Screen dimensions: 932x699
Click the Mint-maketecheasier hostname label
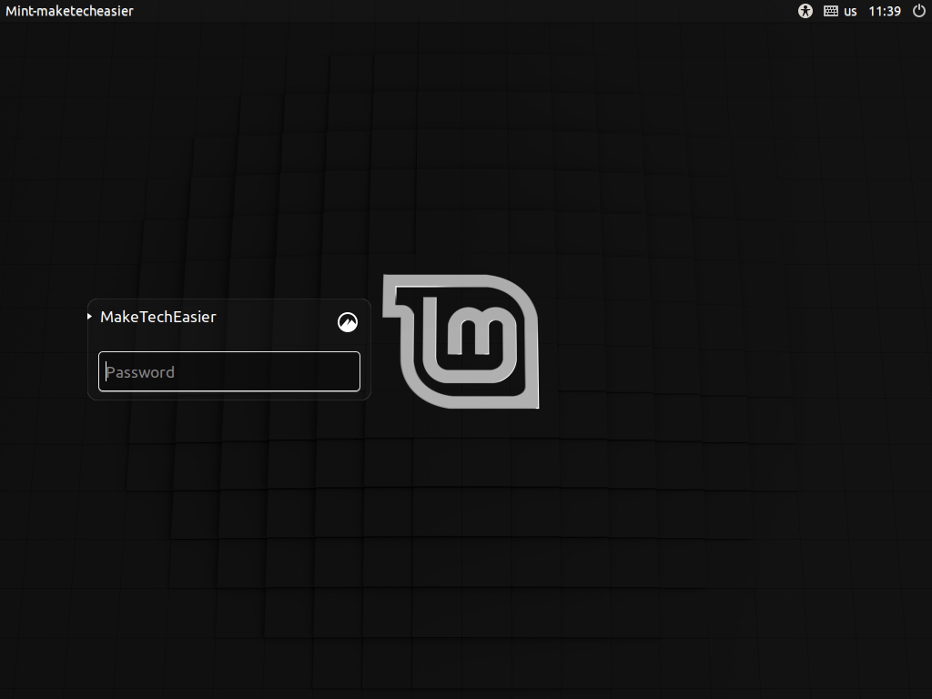click(x=69, y=11)
